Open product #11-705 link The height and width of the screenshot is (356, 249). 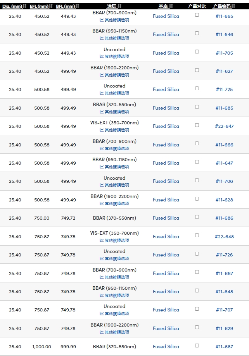pos(225,53)
